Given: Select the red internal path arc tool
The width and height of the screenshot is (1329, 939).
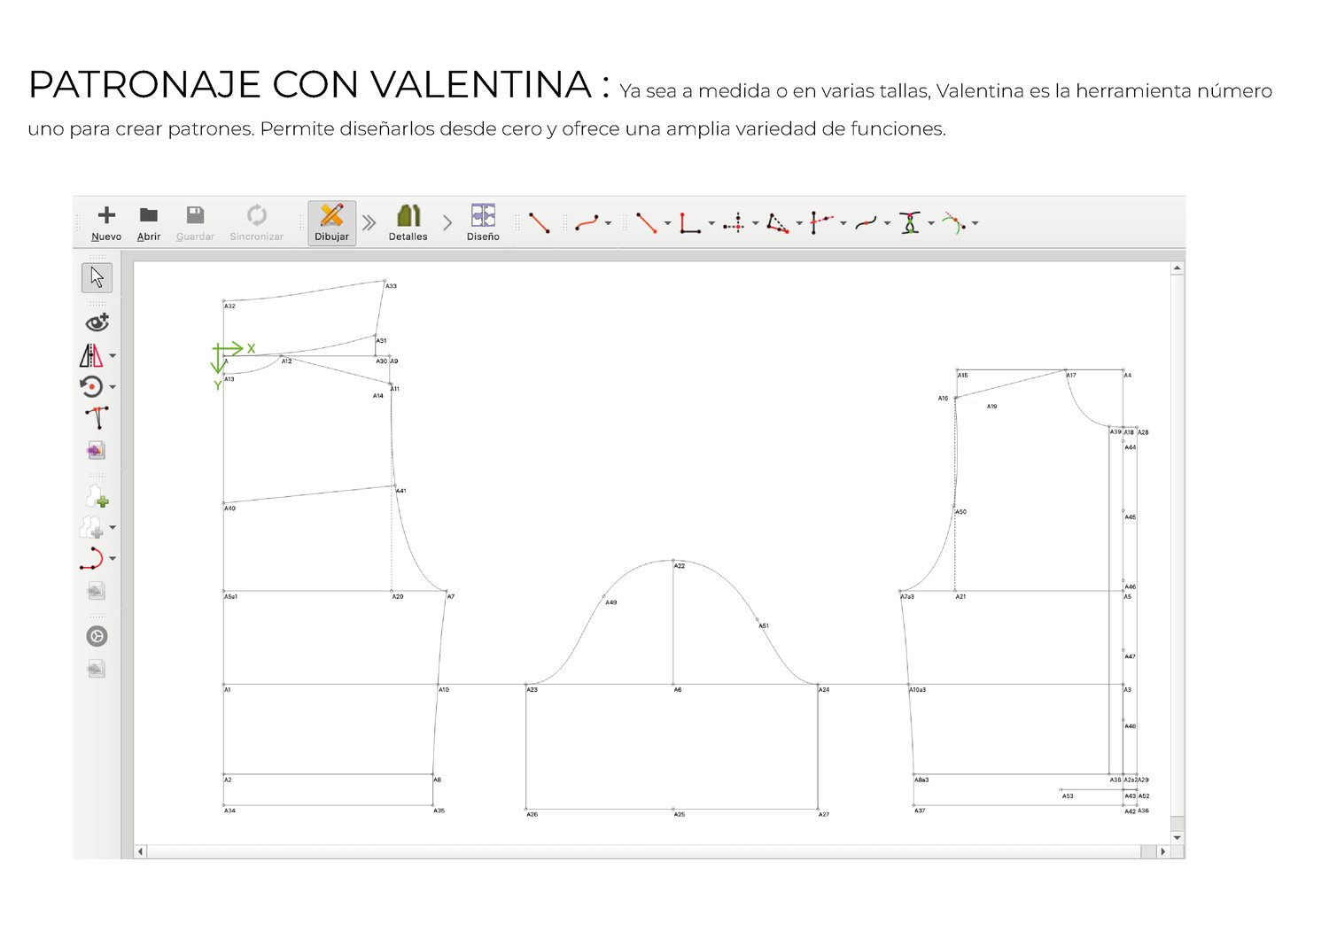Looking at the screenshot, I should click(x=91, y=558).
